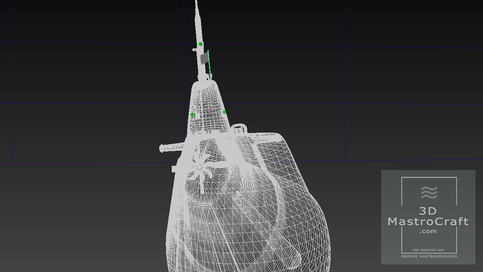Click the upper-right purple grid line intersection

346,46
